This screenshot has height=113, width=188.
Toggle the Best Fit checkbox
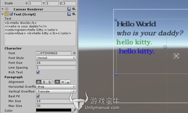click(38, 96)
